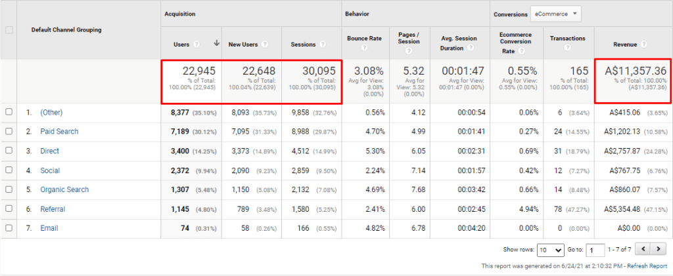Click Social new users 2,090 cell
This screenshot has height=276, width=673.
[241, 170]
